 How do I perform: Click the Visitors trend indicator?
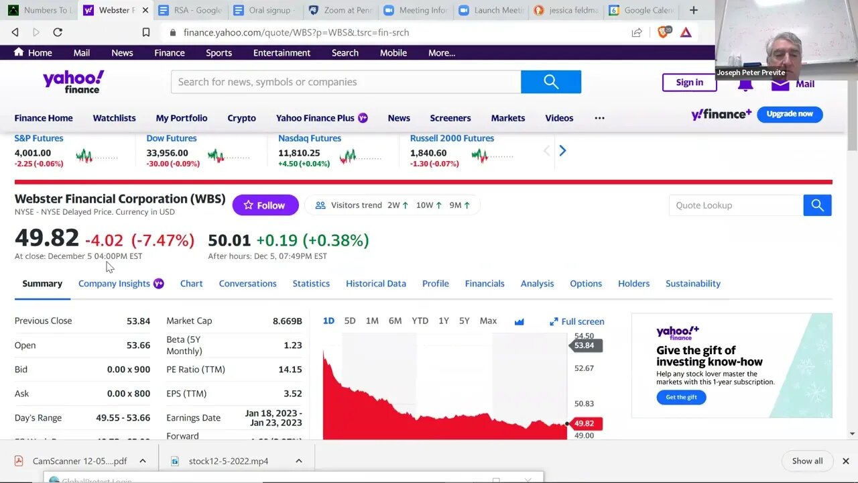[x=392, y=205]
